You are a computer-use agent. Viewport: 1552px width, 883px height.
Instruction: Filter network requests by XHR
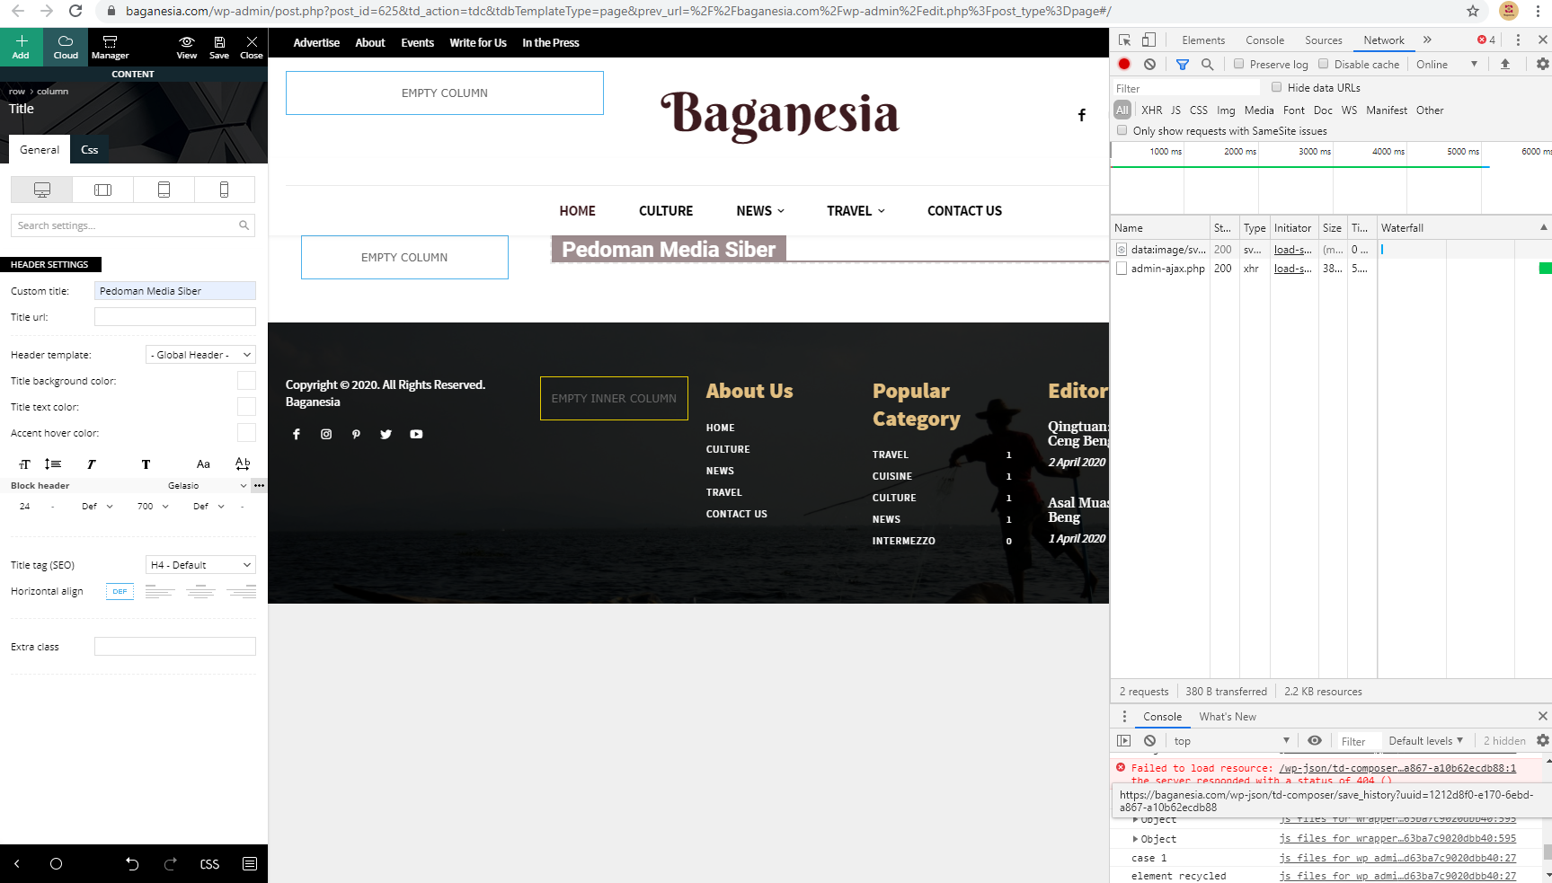(1151, 110)
